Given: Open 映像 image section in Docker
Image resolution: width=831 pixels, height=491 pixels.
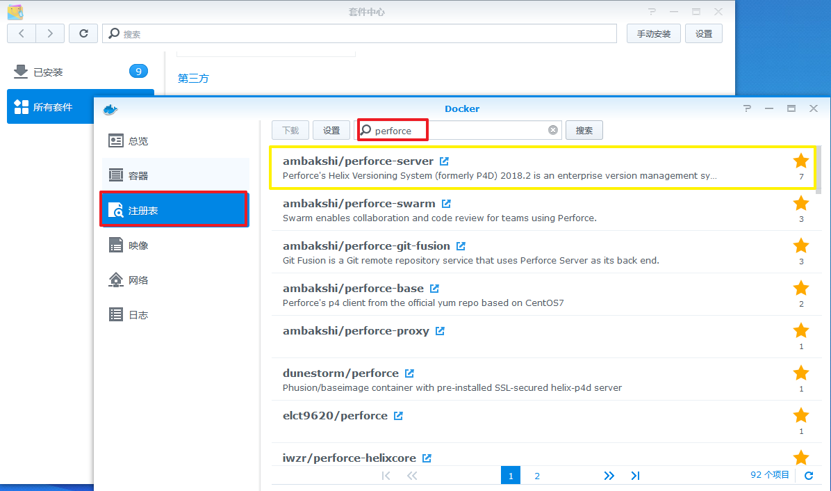Looking at the screenshot, I should (x=175, y=245).
